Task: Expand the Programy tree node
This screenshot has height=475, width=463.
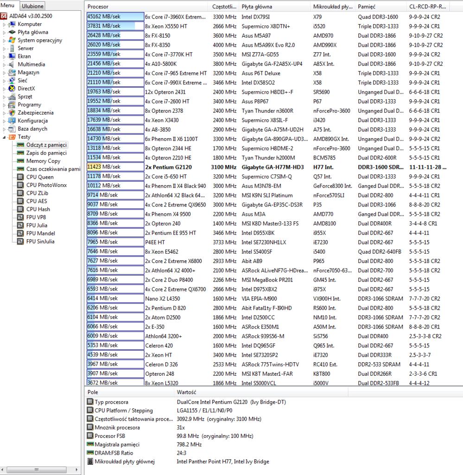Action: click(4, 105)
